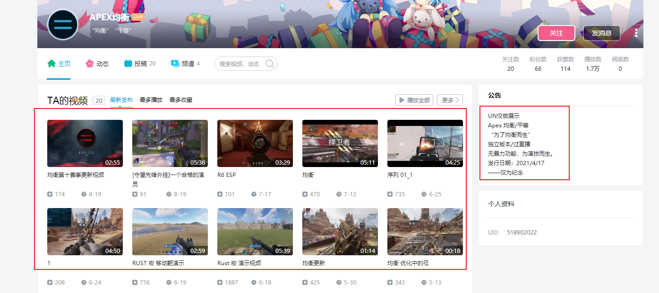
Task: Click clock icon beside date 5-30
Action: point(339,282)
